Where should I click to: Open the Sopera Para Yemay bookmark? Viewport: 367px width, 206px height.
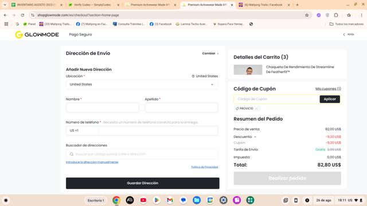point(229,24)
